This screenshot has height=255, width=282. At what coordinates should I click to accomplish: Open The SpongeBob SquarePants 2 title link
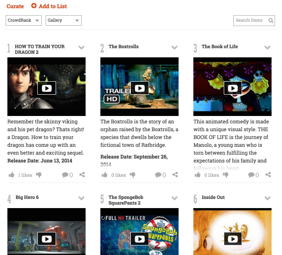click(x=126, y=200)
